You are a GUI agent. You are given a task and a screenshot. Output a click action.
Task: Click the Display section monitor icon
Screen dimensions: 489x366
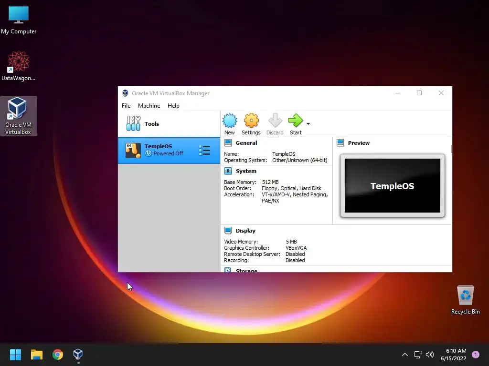click(x=228, y=231)
